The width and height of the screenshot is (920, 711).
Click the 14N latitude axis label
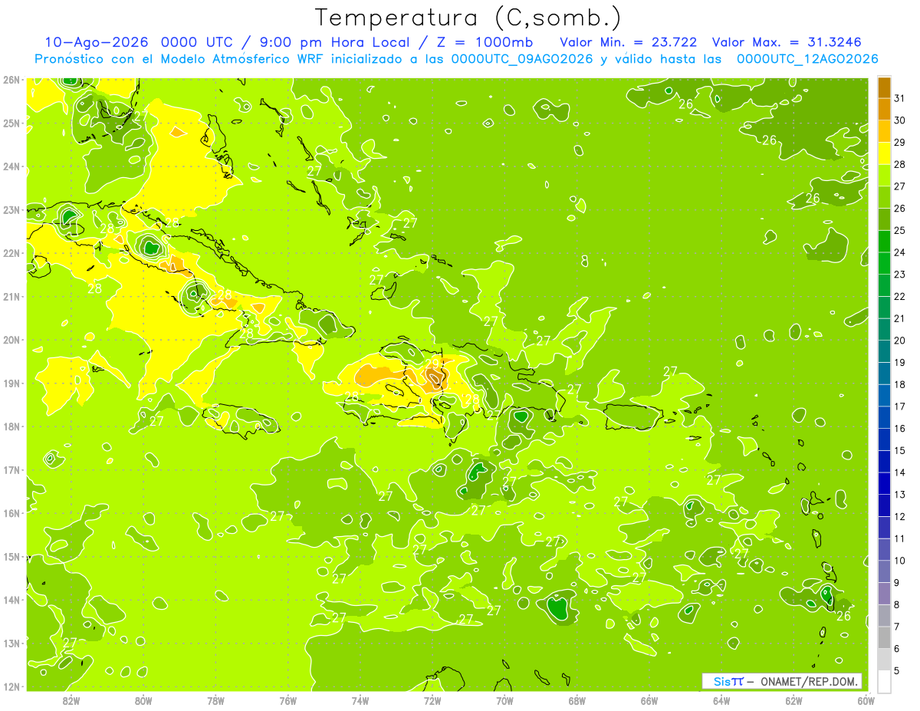click(11, 600)
